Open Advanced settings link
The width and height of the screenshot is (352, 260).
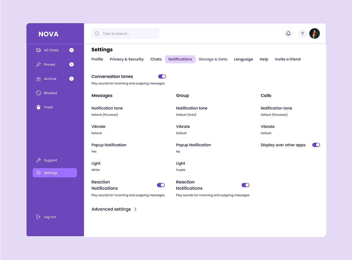[x=114, y=209]
